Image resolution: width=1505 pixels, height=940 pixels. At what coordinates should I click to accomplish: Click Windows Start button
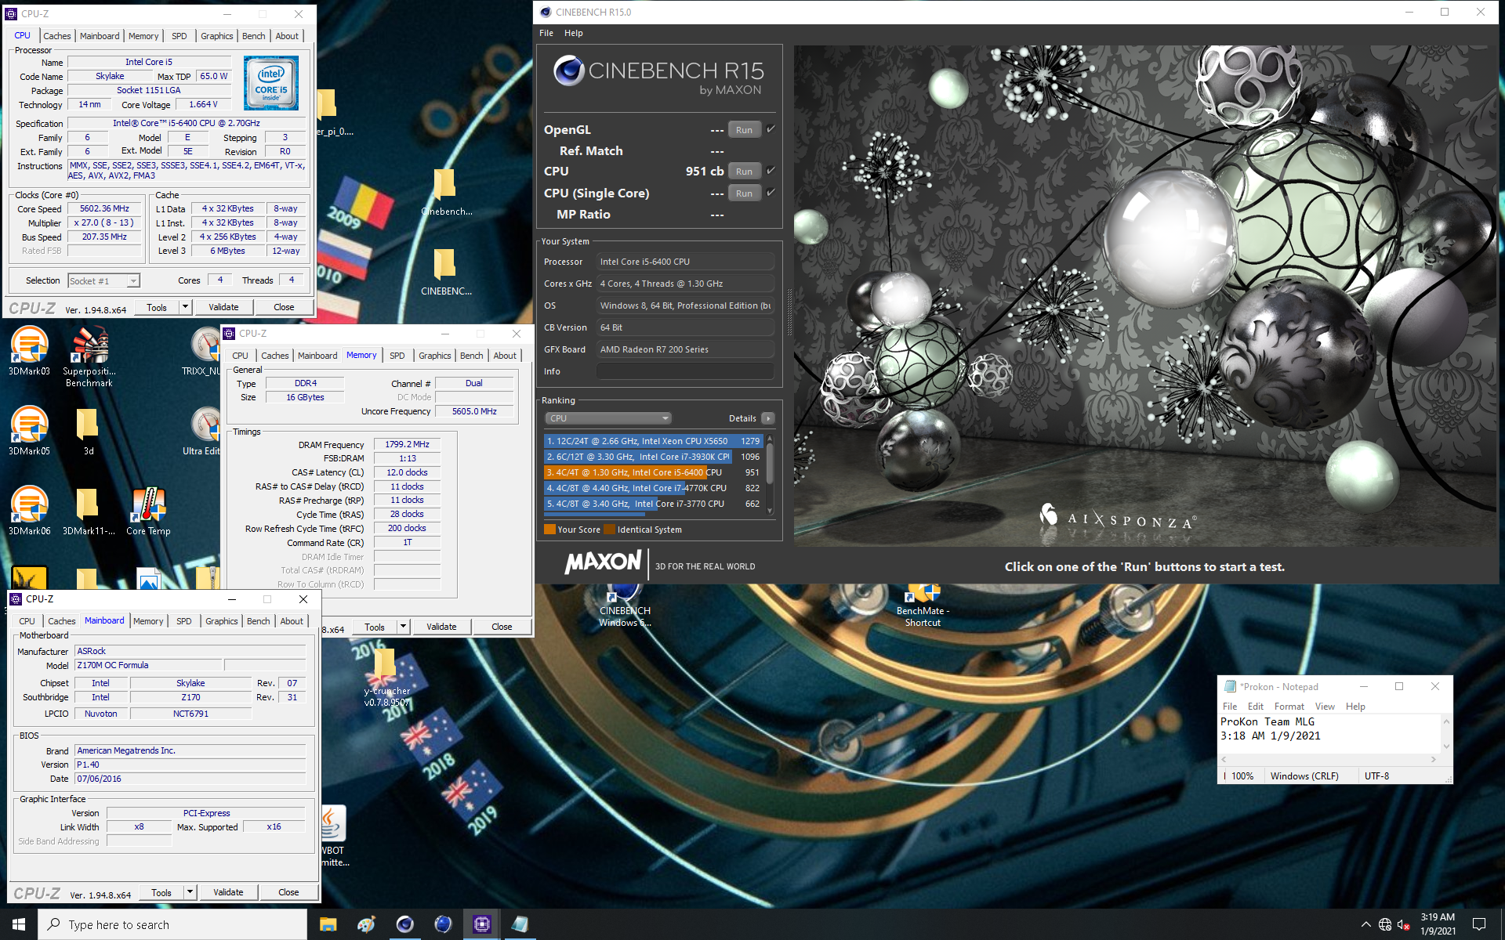(19, 924)
